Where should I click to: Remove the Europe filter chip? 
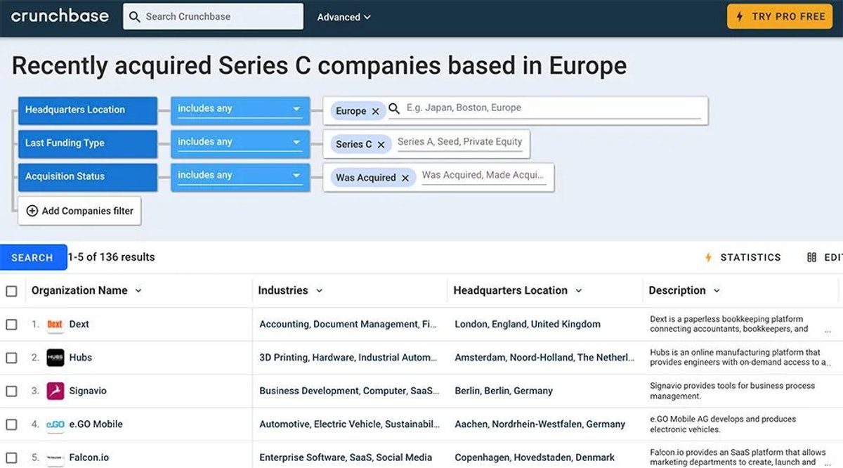click(375, 111)
